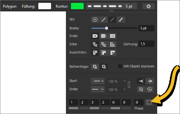Viewport: 180px width, 114px height.
Task: Click the white Füllung color swatch
Action: click(x=45, y=6)
